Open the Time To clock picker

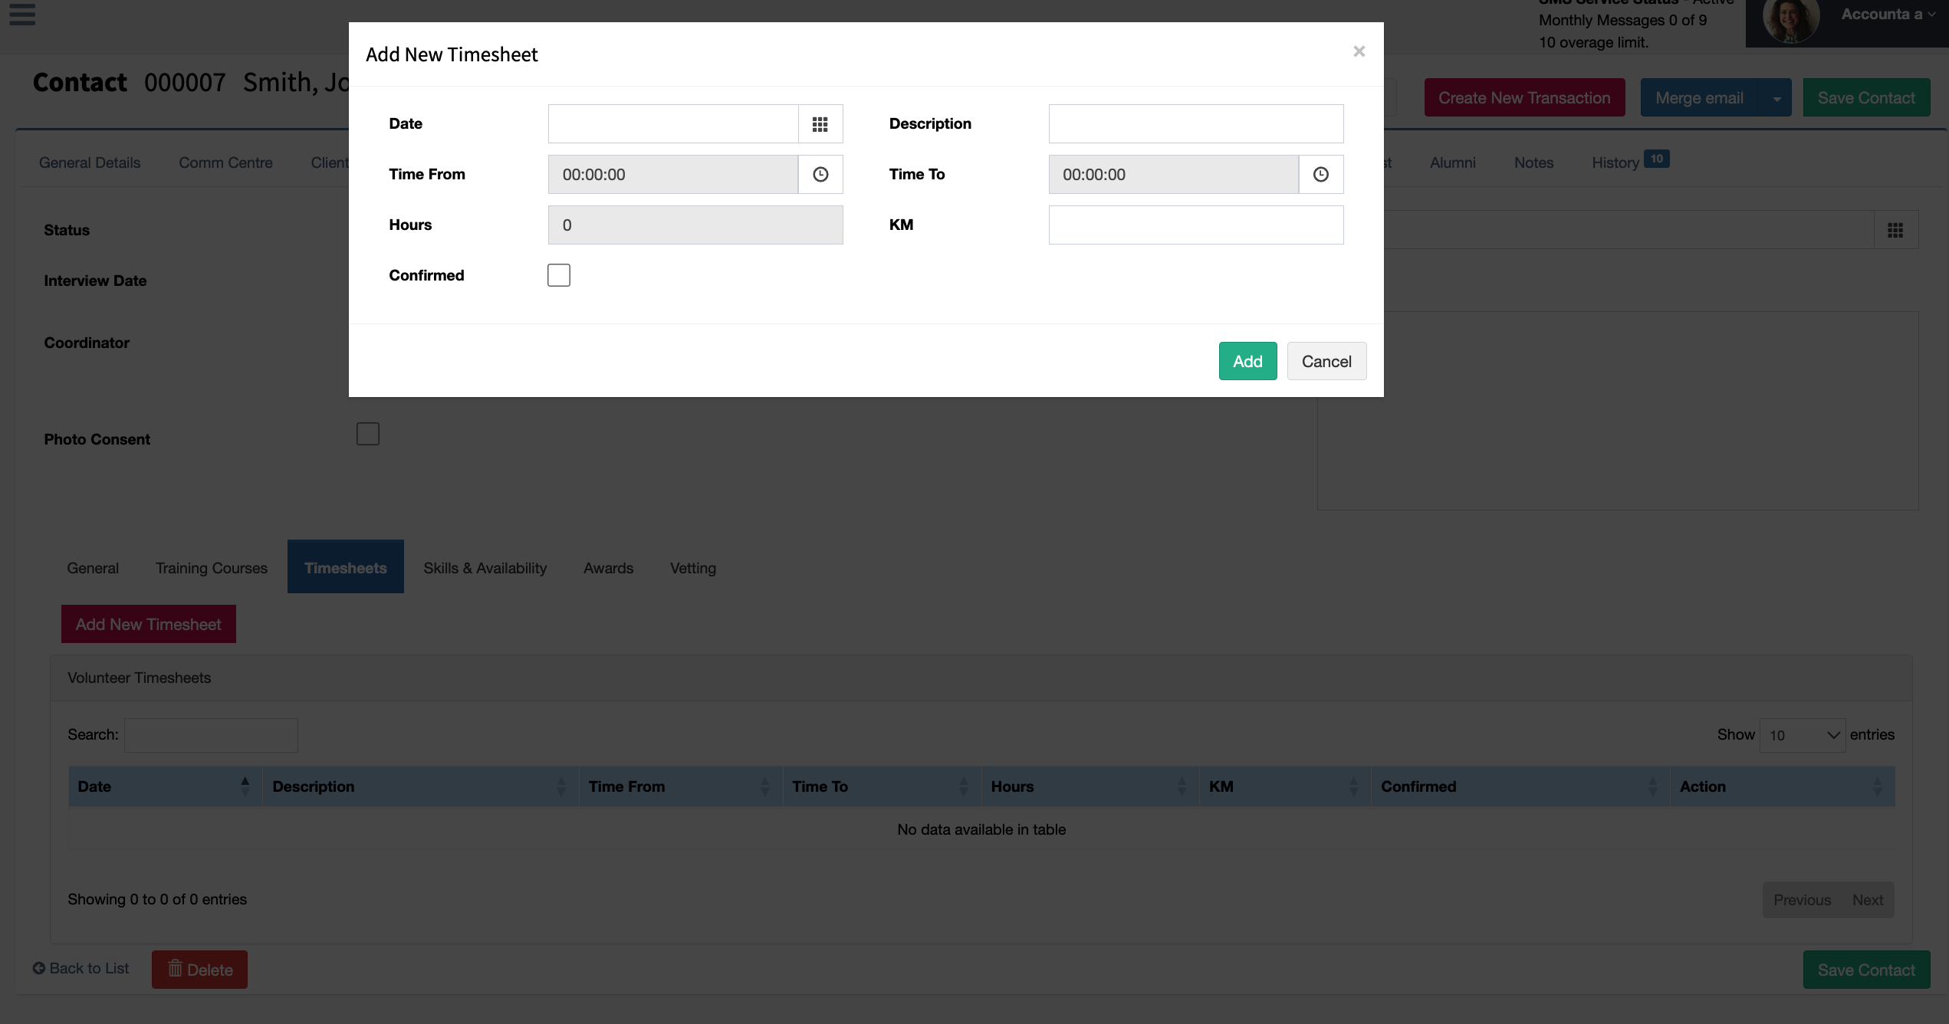[x=1320, y=174]
